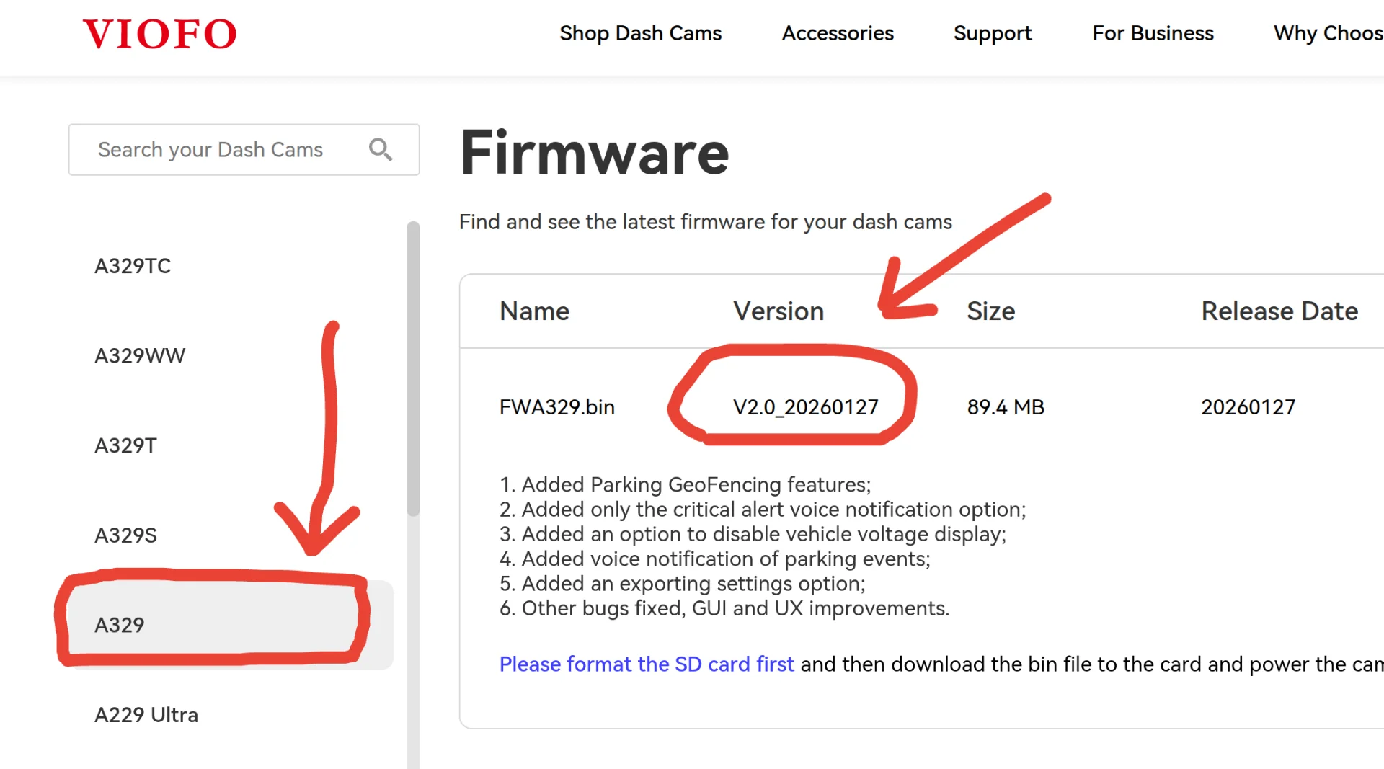This screenshot has width=1384, height=769.
Task: Select the A329 model entry
Action: coord(231,625)
